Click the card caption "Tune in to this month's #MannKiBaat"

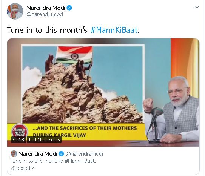click(53, 161)
